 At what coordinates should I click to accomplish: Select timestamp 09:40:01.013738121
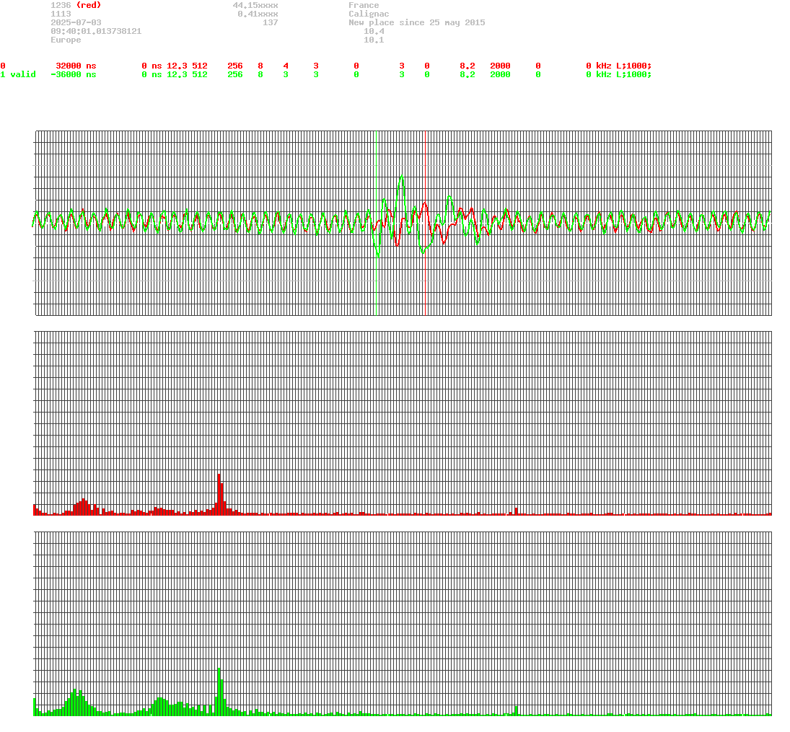tap(96, 31)
